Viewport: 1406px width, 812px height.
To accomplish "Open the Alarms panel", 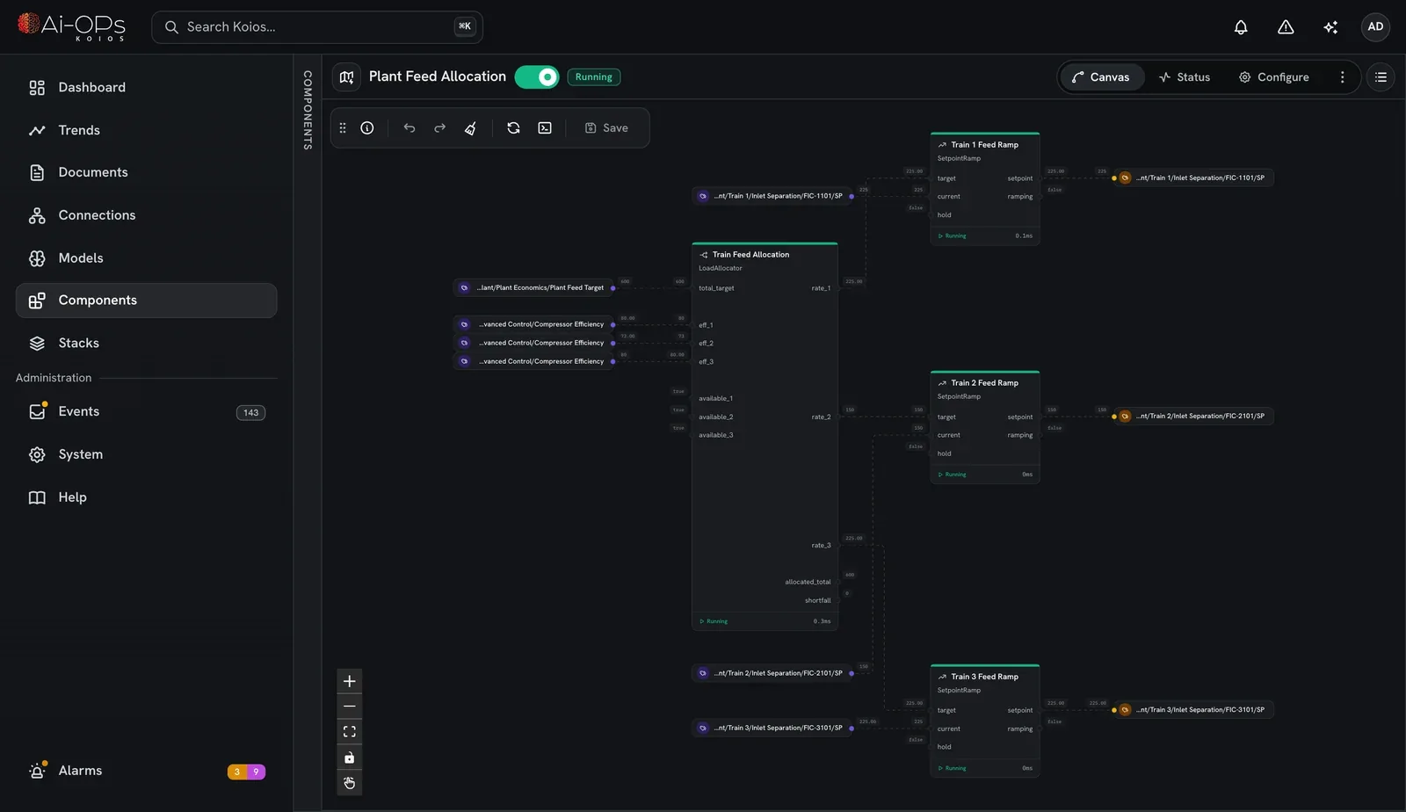I will tap(146, 771).
